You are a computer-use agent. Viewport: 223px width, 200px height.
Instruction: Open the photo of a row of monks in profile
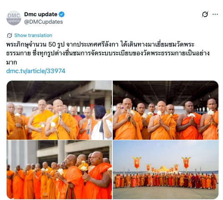coord(59,170)
